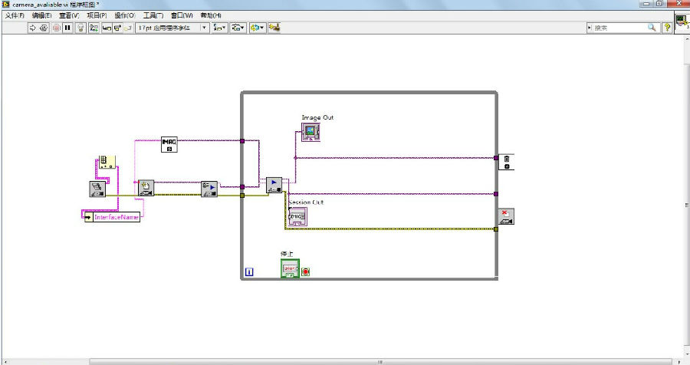Toggle Highlight Execution light bulb

click(x=80, y=28)
